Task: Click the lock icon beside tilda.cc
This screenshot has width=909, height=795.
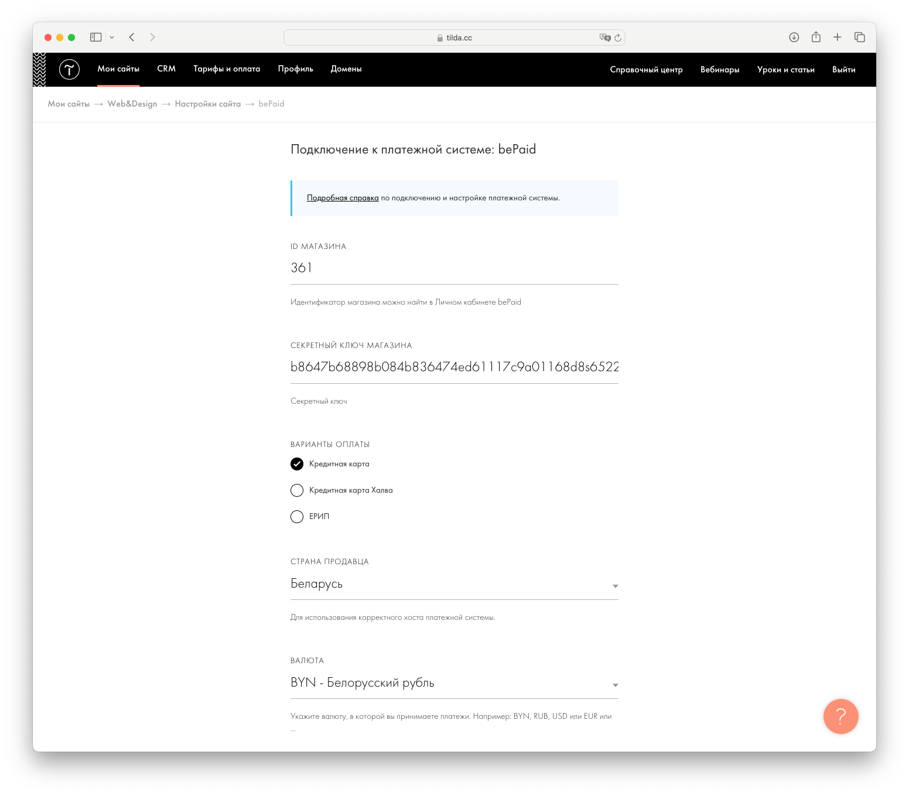Action: point(440,37)
